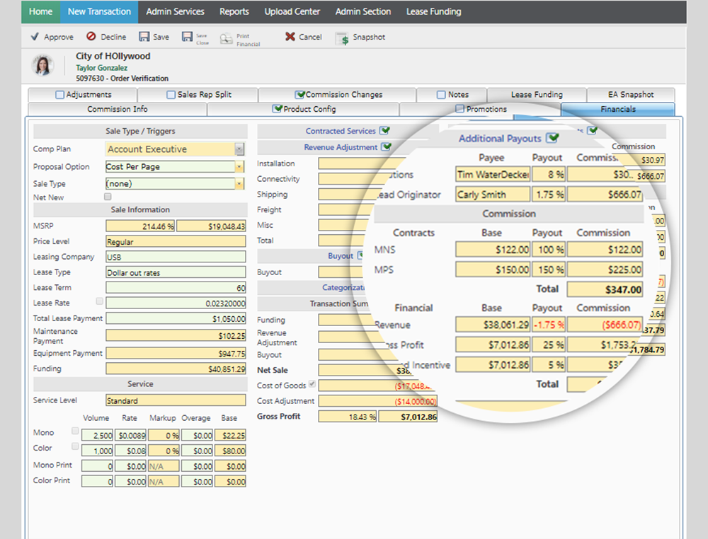Expand the Sale Type dropdown
This screenshot has height=539, width=708.
click(x=239, y=184)
